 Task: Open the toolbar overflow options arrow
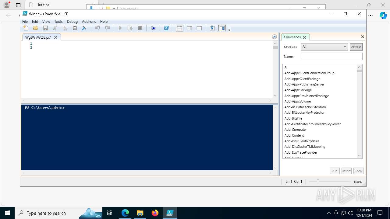229,30
